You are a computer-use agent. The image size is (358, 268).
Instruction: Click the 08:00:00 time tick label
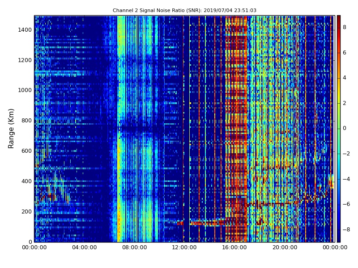click(135, 247)
